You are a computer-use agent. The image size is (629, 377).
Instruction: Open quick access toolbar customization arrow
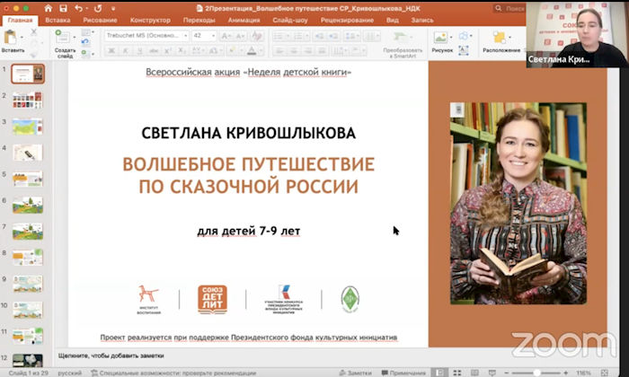tap(113, 8)
